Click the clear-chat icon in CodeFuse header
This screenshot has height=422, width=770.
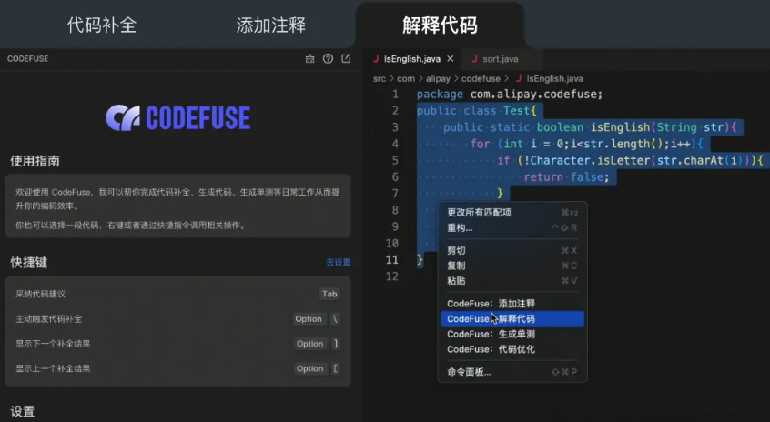pyautogui.click(x=309, y=59)
